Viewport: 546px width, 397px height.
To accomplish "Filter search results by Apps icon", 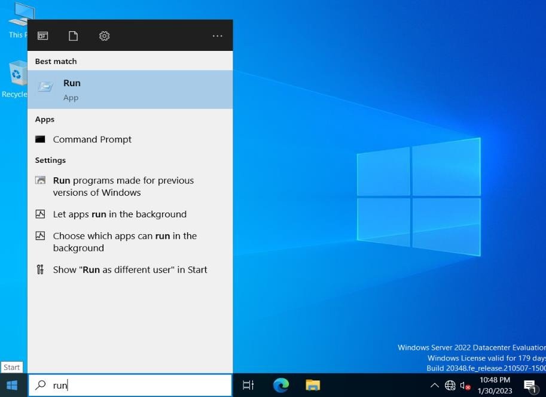I will pyautogui.click(x=43, y=36).
